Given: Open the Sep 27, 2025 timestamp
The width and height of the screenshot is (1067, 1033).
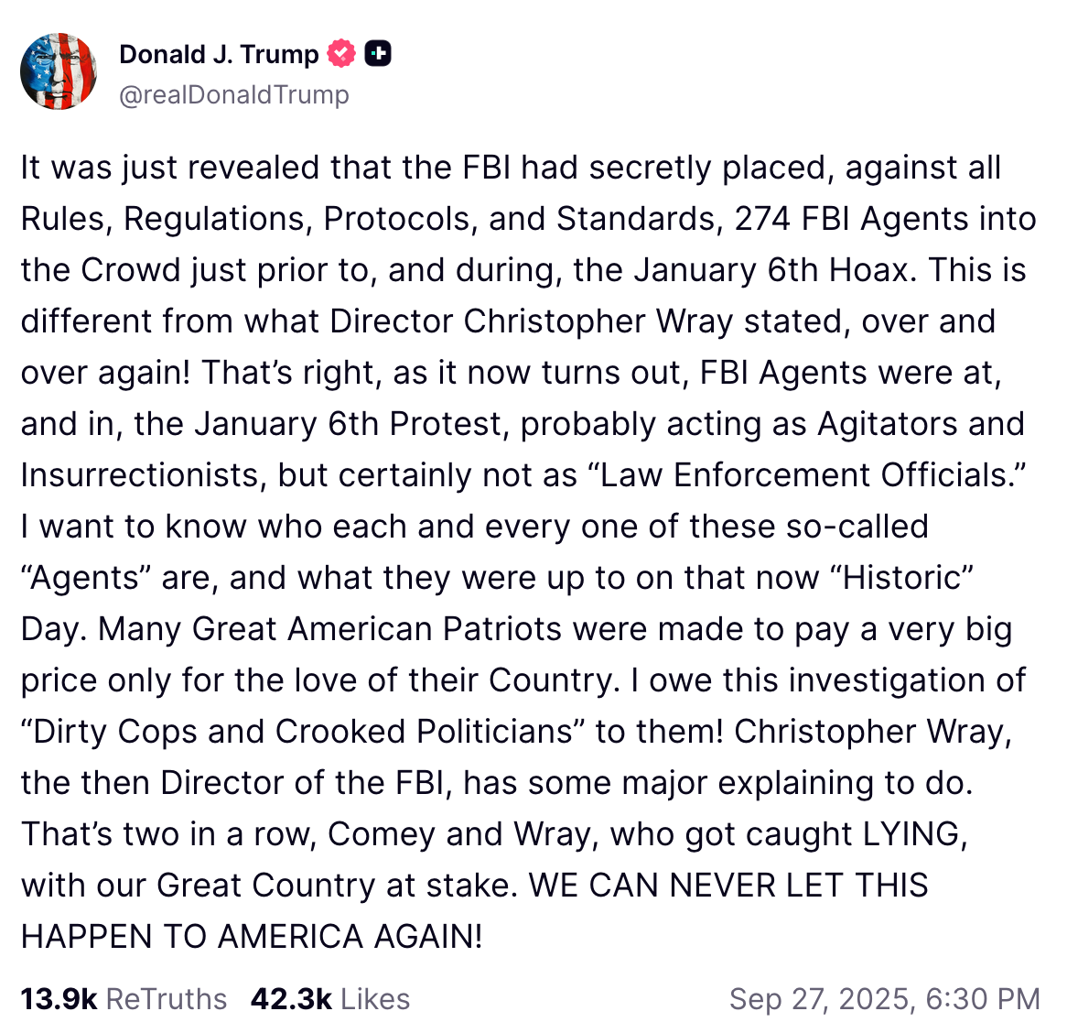Looking at the screenshot, I should (x=885, y=999).
